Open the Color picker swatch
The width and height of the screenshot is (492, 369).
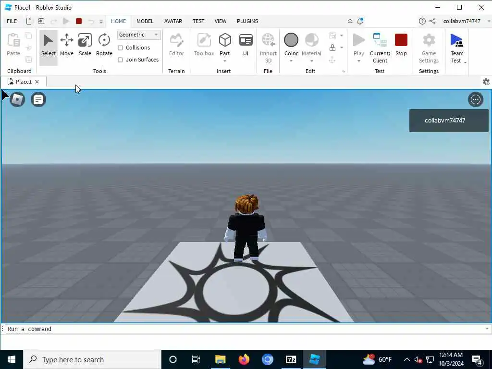tap(291, 40)
